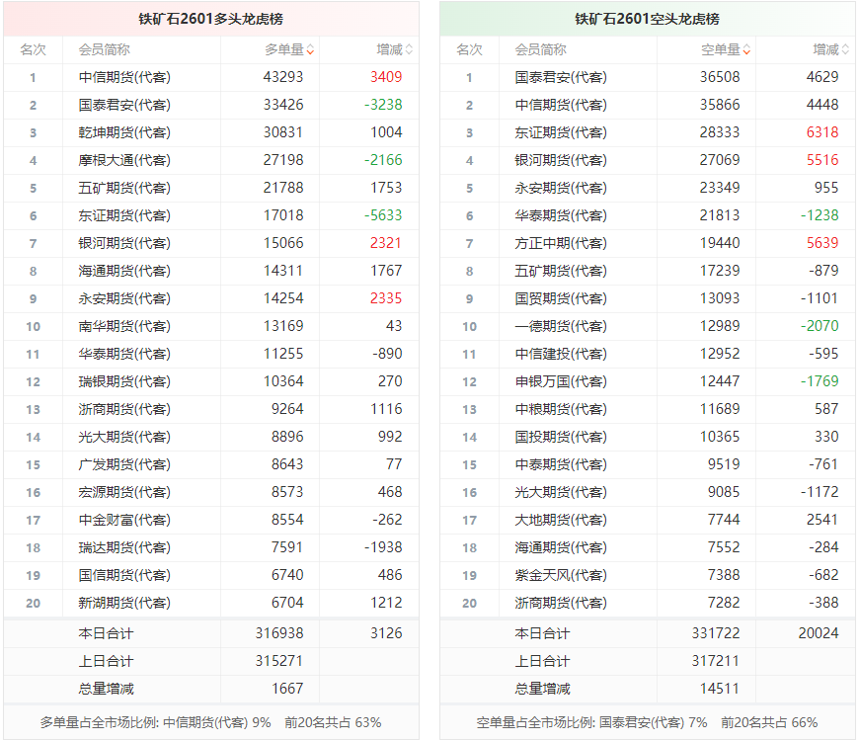This screenshot has height=742, width=859.
Task: Click 多单量占全市场比例 footer text
Action: [156, 723]
